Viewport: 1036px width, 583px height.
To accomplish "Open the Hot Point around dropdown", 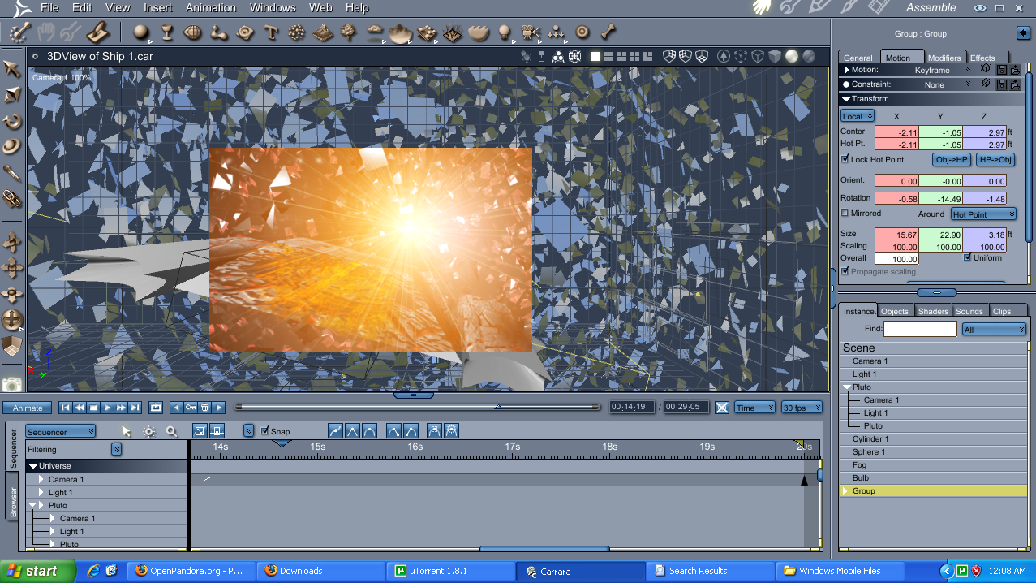I will pyautogui.click(x=983, y=214).
